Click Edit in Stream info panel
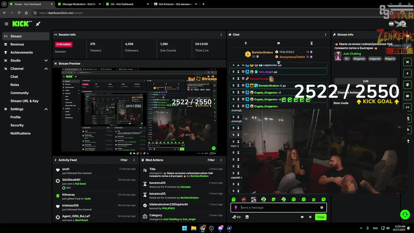Image resolution: width=414 pixels, height=233 pixels. click(365, 81)
